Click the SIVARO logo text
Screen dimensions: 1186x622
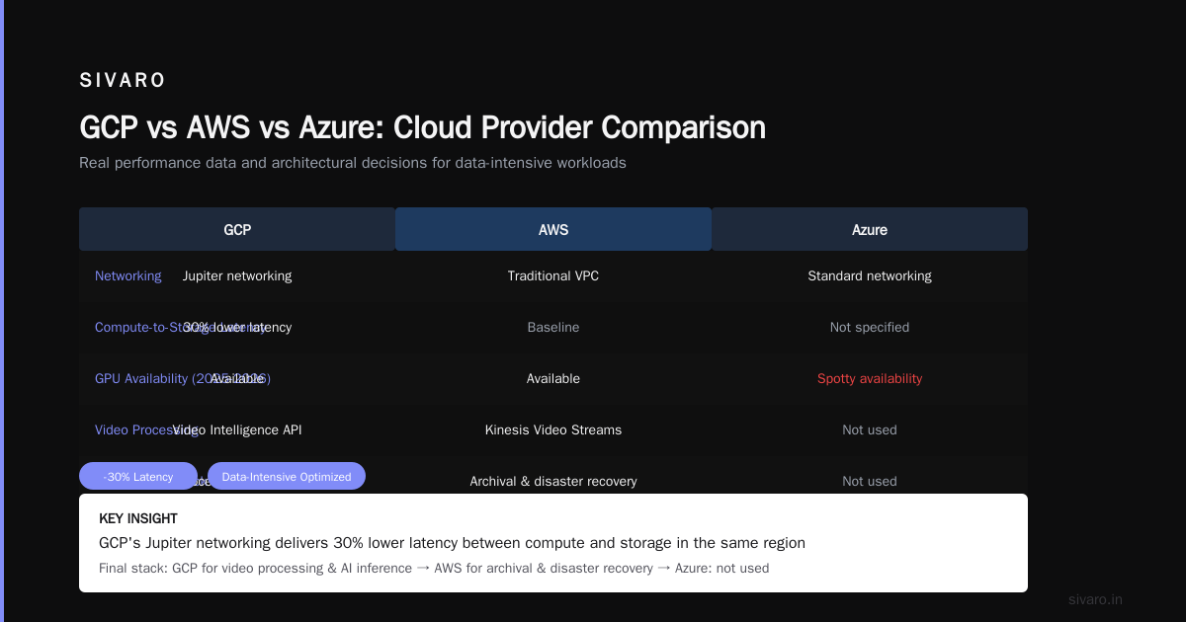coord(123,80)
